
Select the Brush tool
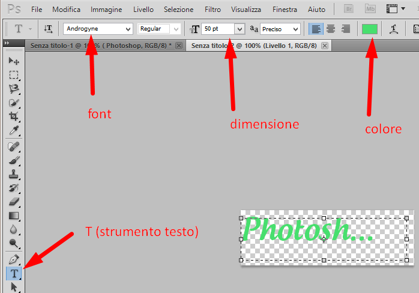[x=14, y=160]
